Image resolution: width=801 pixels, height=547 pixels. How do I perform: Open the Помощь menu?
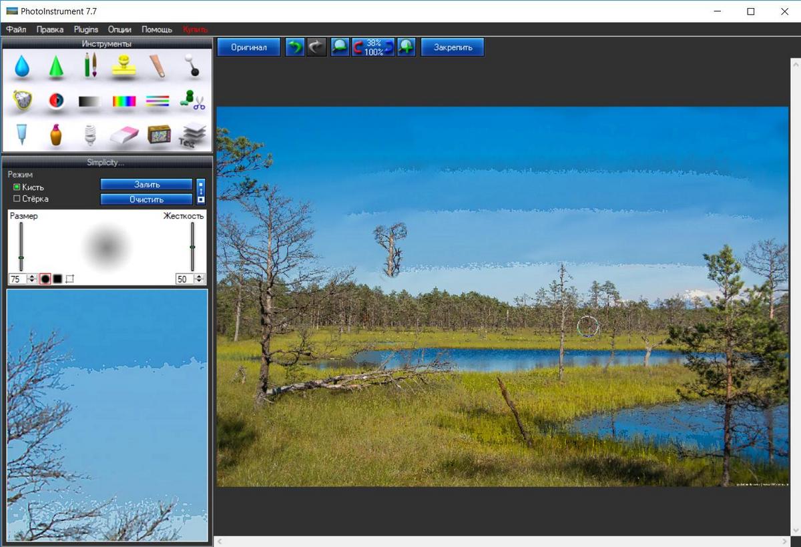coord(157,29)
